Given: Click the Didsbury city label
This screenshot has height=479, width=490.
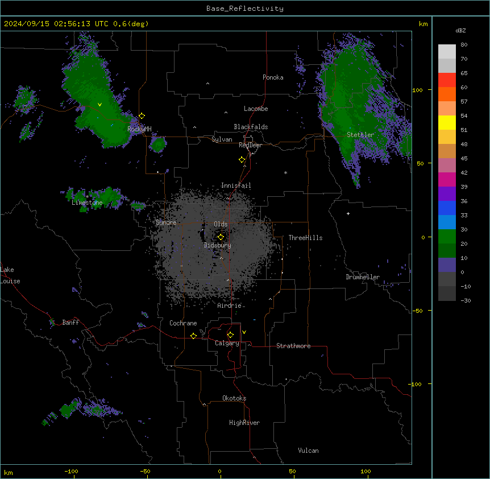Looking at the screenshot, I should pos(218,245).
